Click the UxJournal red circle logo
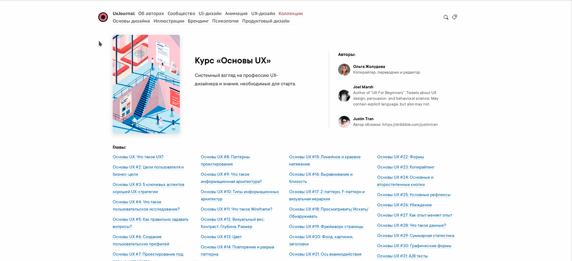Screen dimensions: 572x261 [103, 17]
